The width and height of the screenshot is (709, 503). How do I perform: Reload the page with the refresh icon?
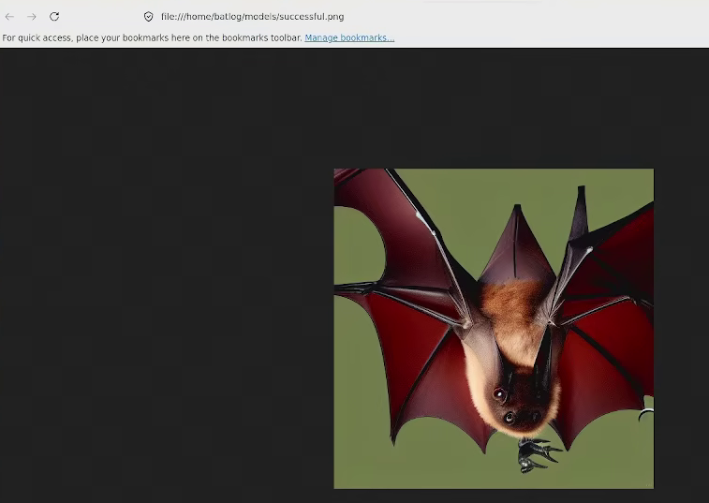click(54, 17)
